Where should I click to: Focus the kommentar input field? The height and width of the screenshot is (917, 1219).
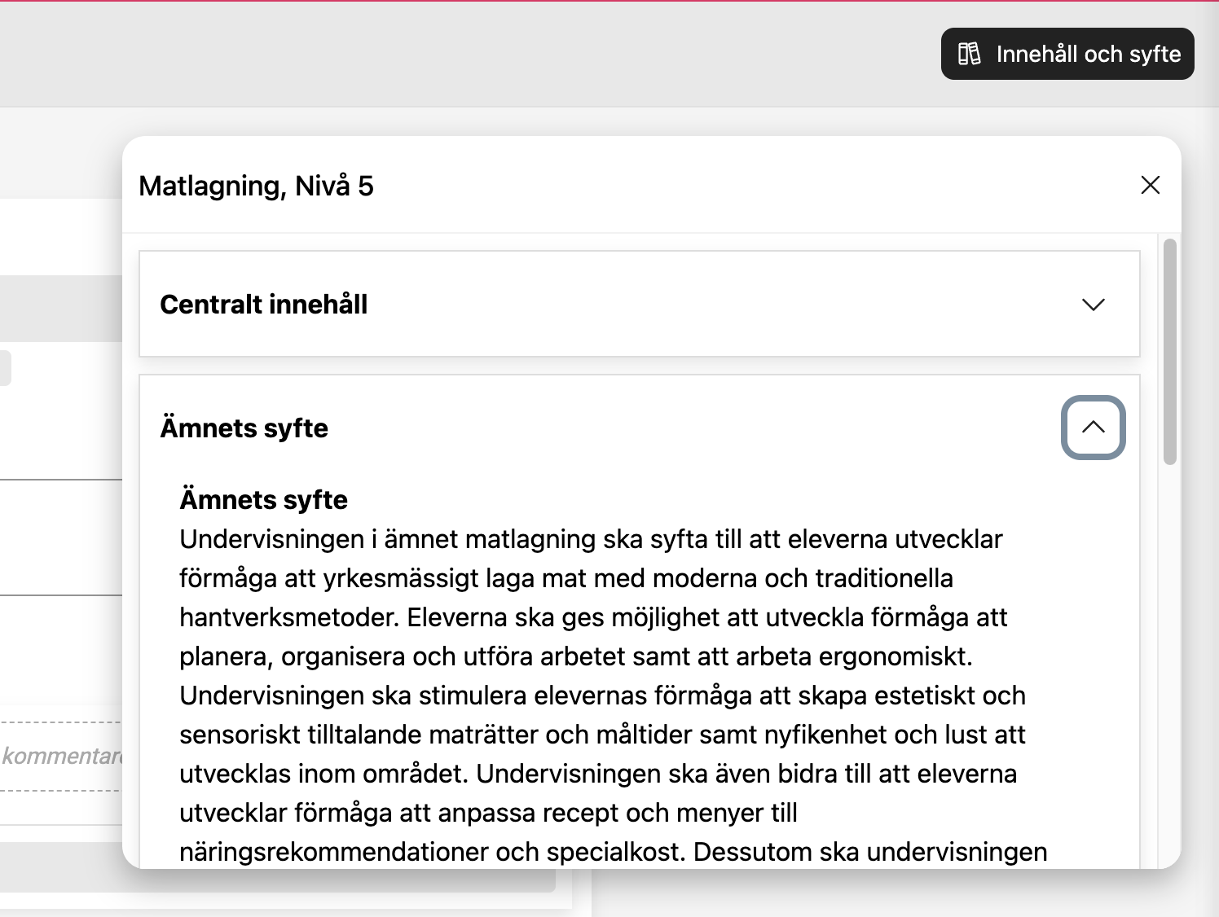click(x=61, y=756)
